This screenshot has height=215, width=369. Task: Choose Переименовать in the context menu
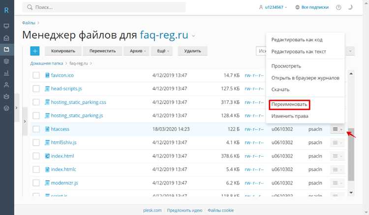(x=289, y=104)
